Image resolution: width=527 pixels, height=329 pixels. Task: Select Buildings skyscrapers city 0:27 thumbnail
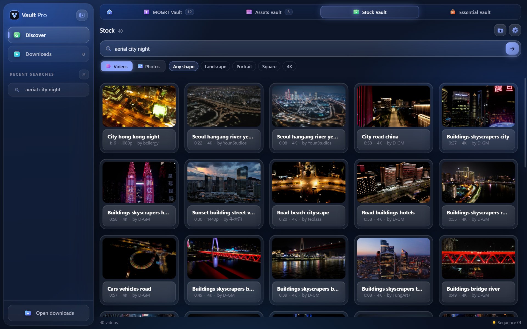point(478,106)
